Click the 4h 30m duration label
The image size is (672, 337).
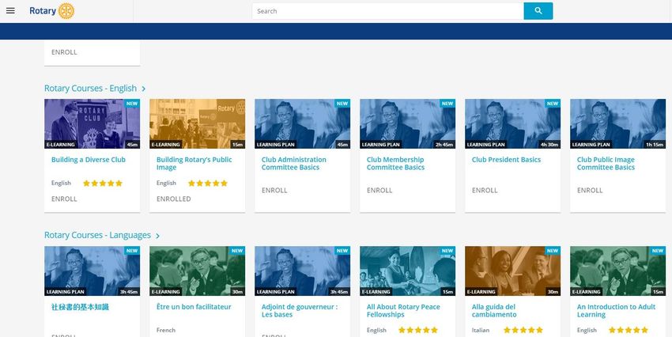tap(549, 145)
